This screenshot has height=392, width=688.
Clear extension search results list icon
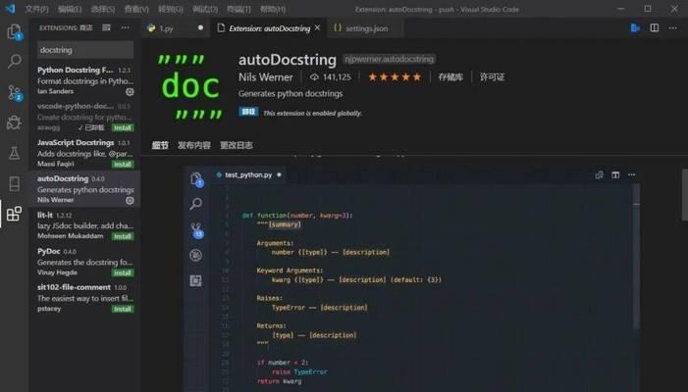click(x=106, y=27)
